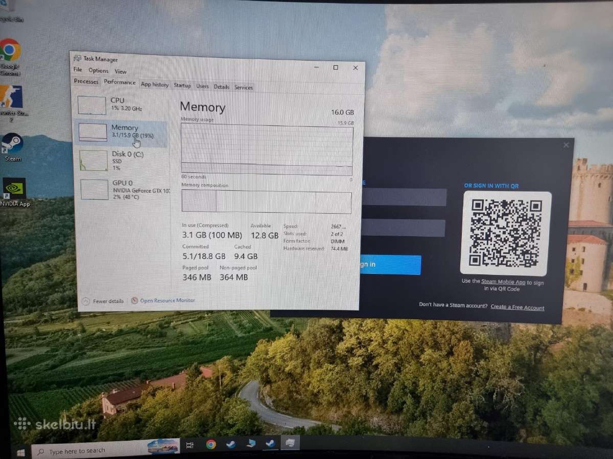Switch to the Services tab

coord(244,87)
